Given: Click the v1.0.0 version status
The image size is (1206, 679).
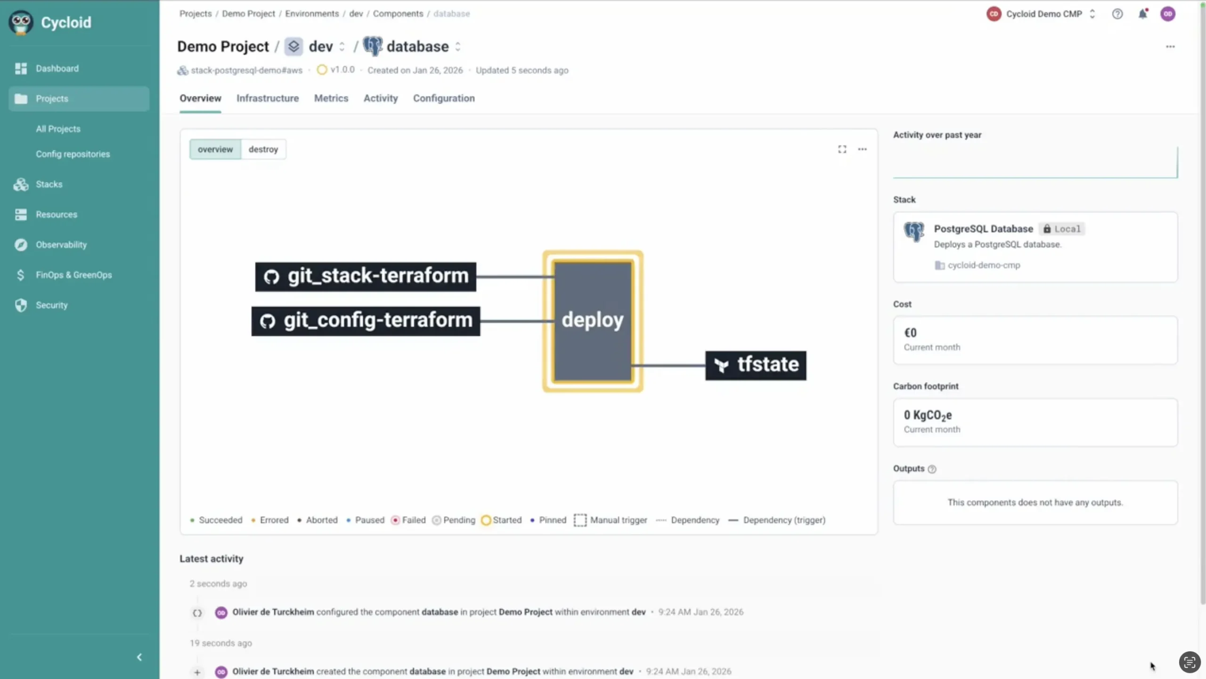Looking at the screenshot, I should (336, 70).
